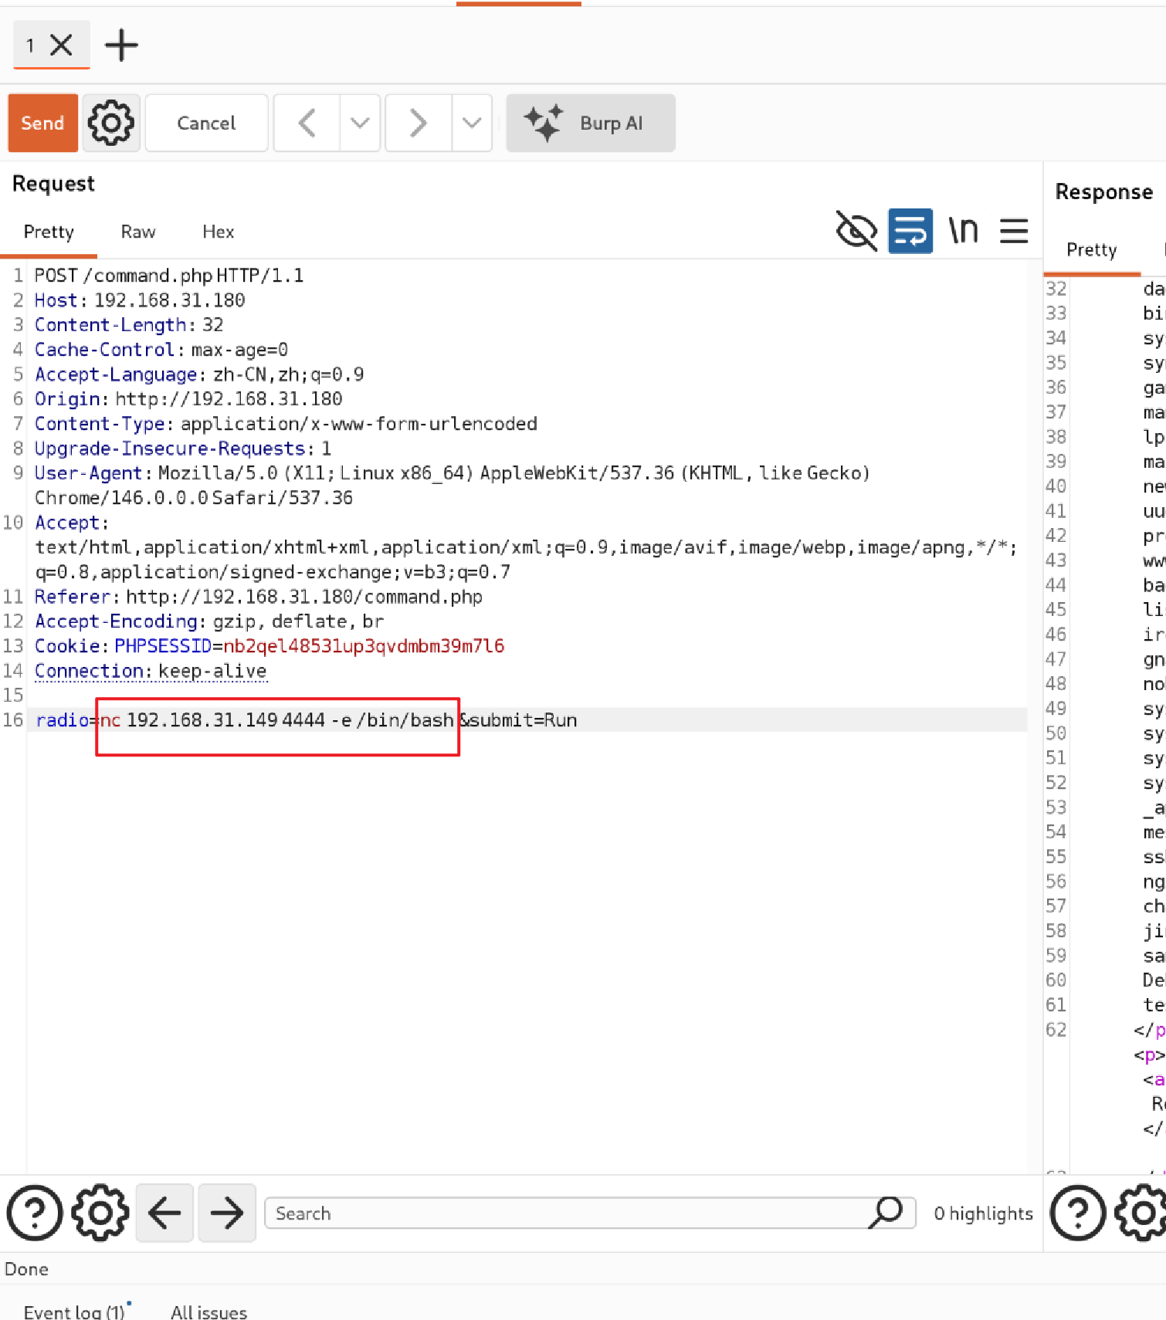The height and width of the screenshot is (1320, 1166).
Task: Expand the back history dropdown
Action: (360, 123)
